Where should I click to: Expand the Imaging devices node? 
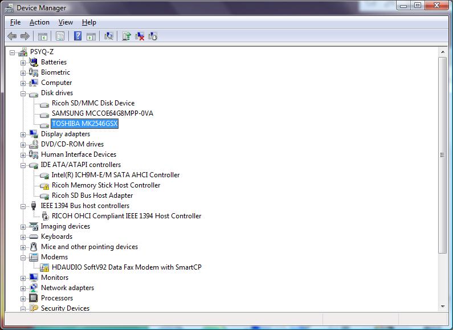(x=23, y=227)
